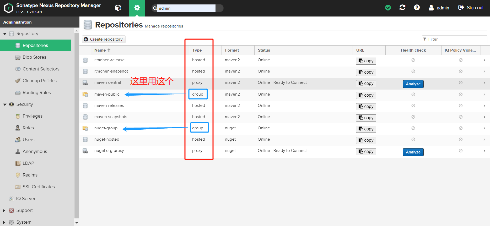This screenshot has width=490, height=226.
Task: Open nuget.org-proxy details via row chevron
Action: pyautogui.click(x=484, y=151)
